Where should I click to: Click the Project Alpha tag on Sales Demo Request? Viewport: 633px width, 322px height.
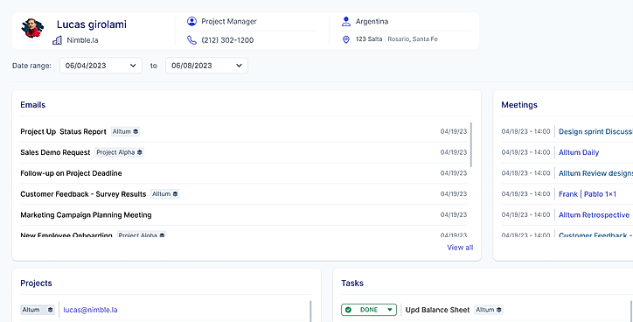pos(120,152)
